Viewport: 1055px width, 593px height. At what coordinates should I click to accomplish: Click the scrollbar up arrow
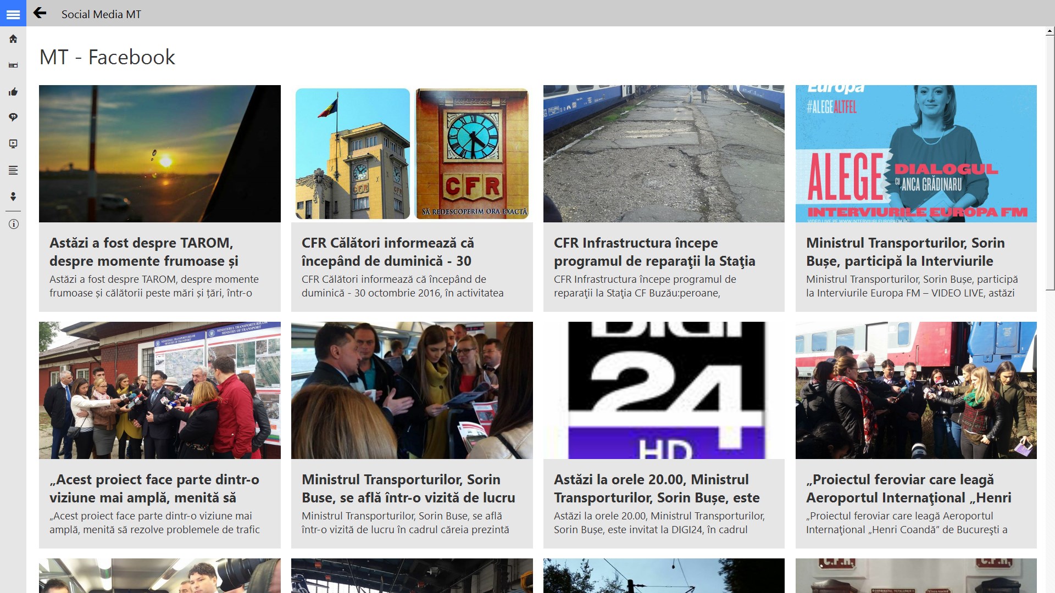[1050, 32]
